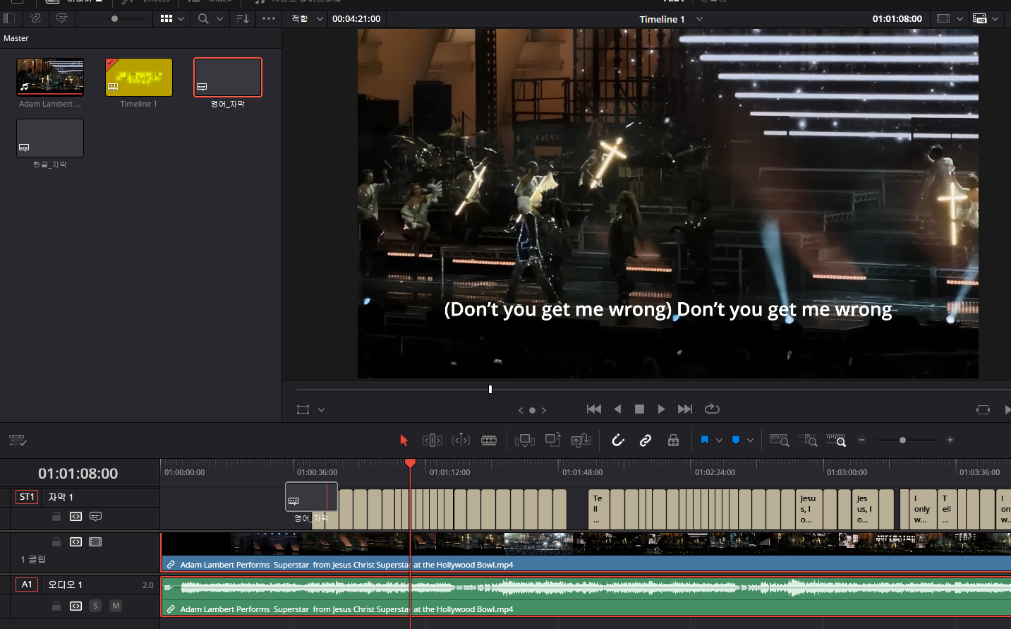Click the Insert Clip toolbar icon

(525, 440)
